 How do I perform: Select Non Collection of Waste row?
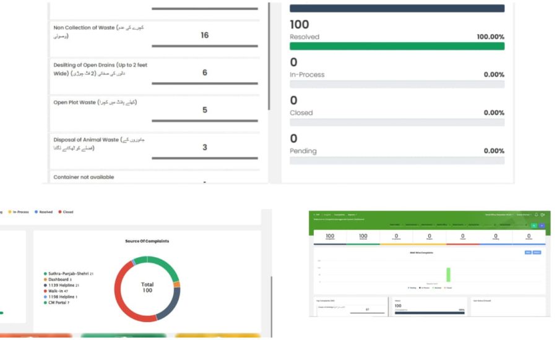tap(155, 35)
